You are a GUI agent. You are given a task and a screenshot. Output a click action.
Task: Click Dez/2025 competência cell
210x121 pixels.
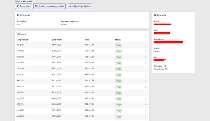[20, 74]
